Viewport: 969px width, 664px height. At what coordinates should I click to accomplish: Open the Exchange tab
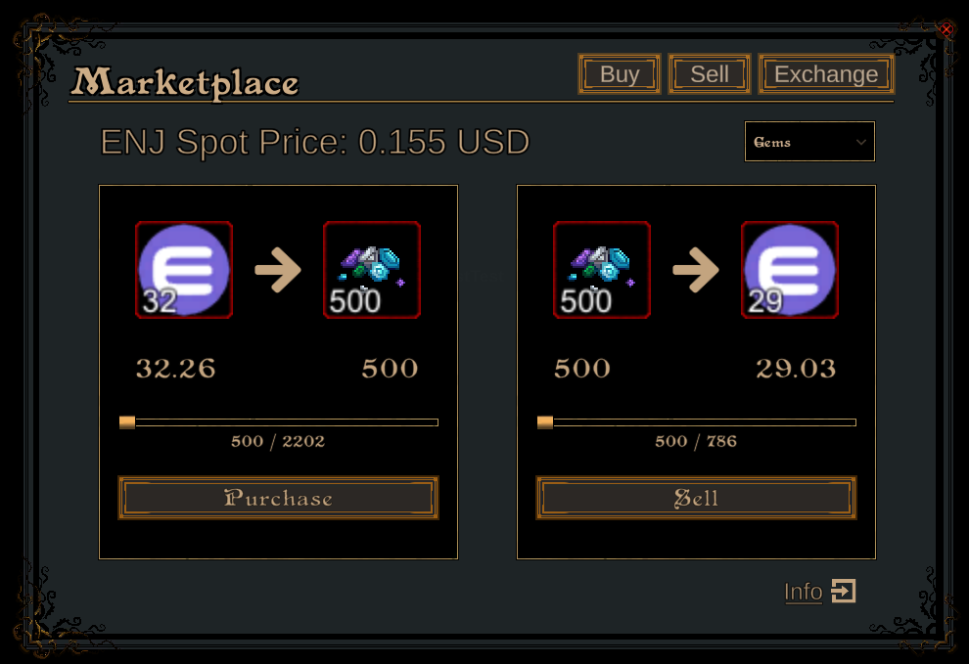(x=826, y=74)
